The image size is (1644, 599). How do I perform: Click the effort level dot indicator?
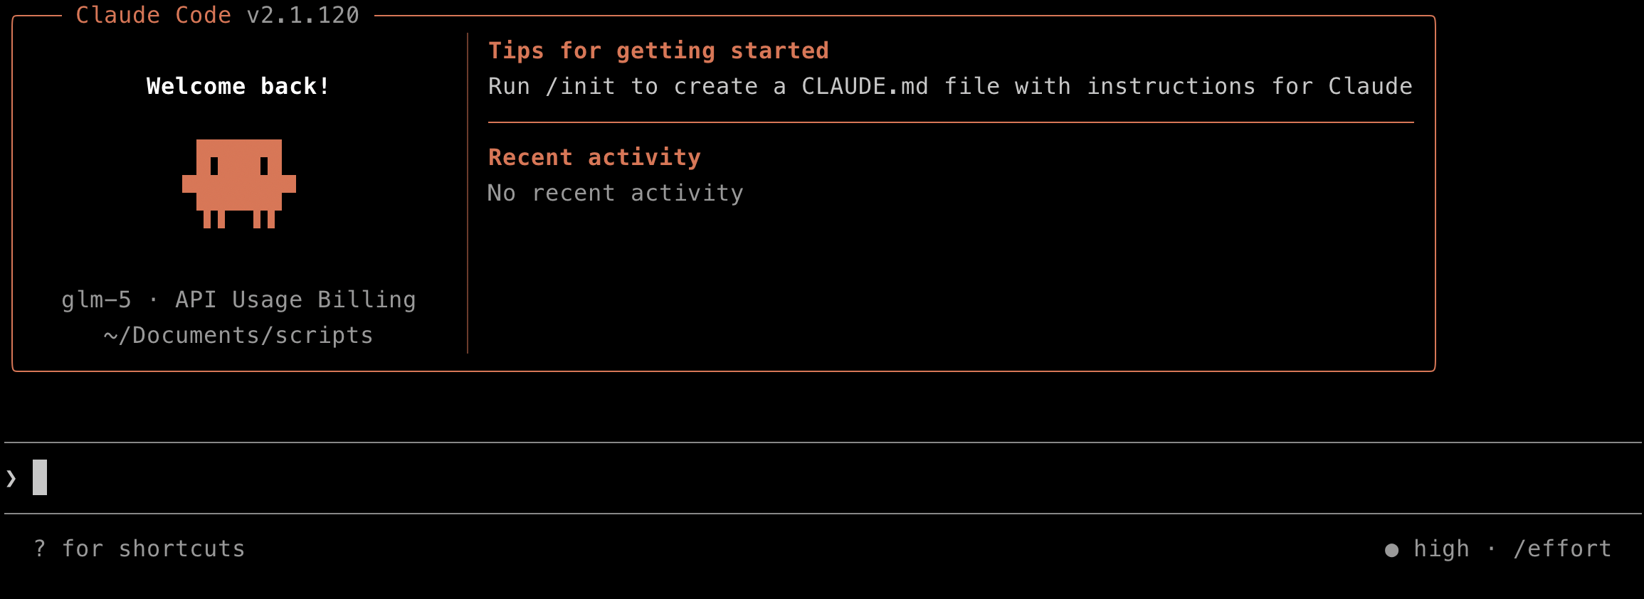click(x=1392, y=550)
